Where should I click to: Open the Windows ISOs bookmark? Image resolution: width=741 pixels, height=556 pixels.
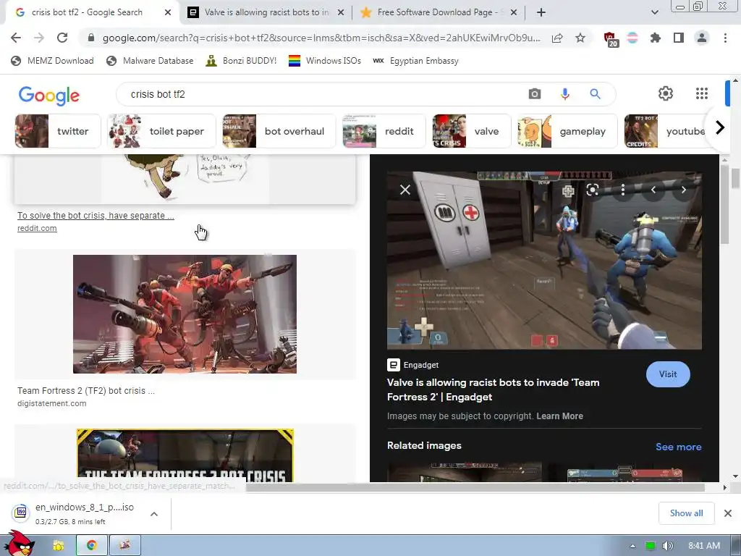click(325, 61)
